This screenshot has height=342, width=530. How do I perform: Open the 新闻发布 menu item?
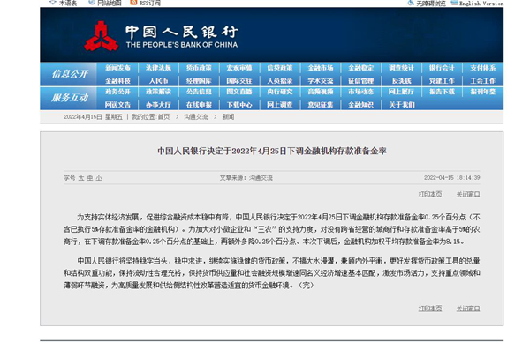tap(117, 68)
